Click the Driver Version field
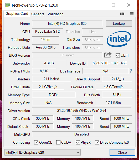Screen dimensions: 139x160 coord(82,110)
